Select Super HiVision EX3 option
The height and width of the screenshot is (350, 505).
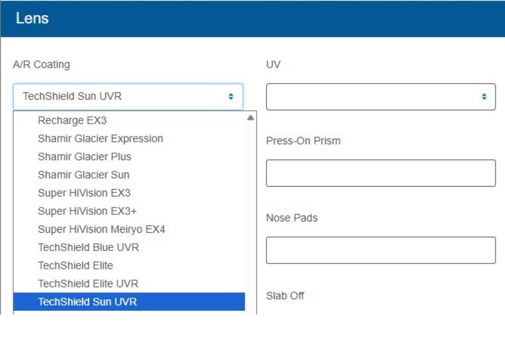pyautogui.click(x=84, y=193)
